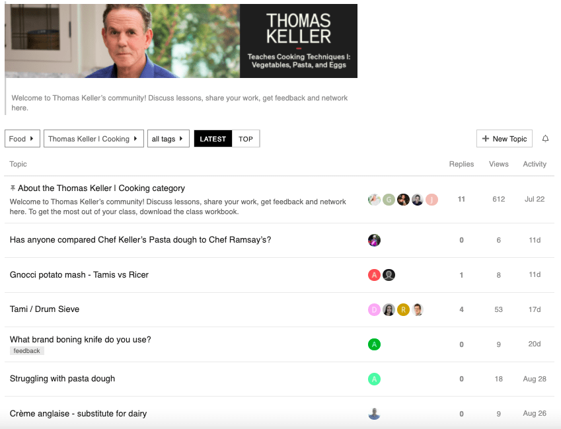The image size is (561, 429).
Task: Create a New Topic
Action: [x=504, y=138]
